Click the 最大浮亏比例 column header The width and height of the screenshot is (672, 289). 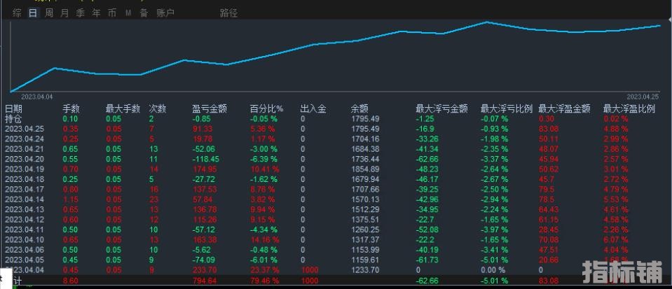pyautogui.click(x=507, y=108)
